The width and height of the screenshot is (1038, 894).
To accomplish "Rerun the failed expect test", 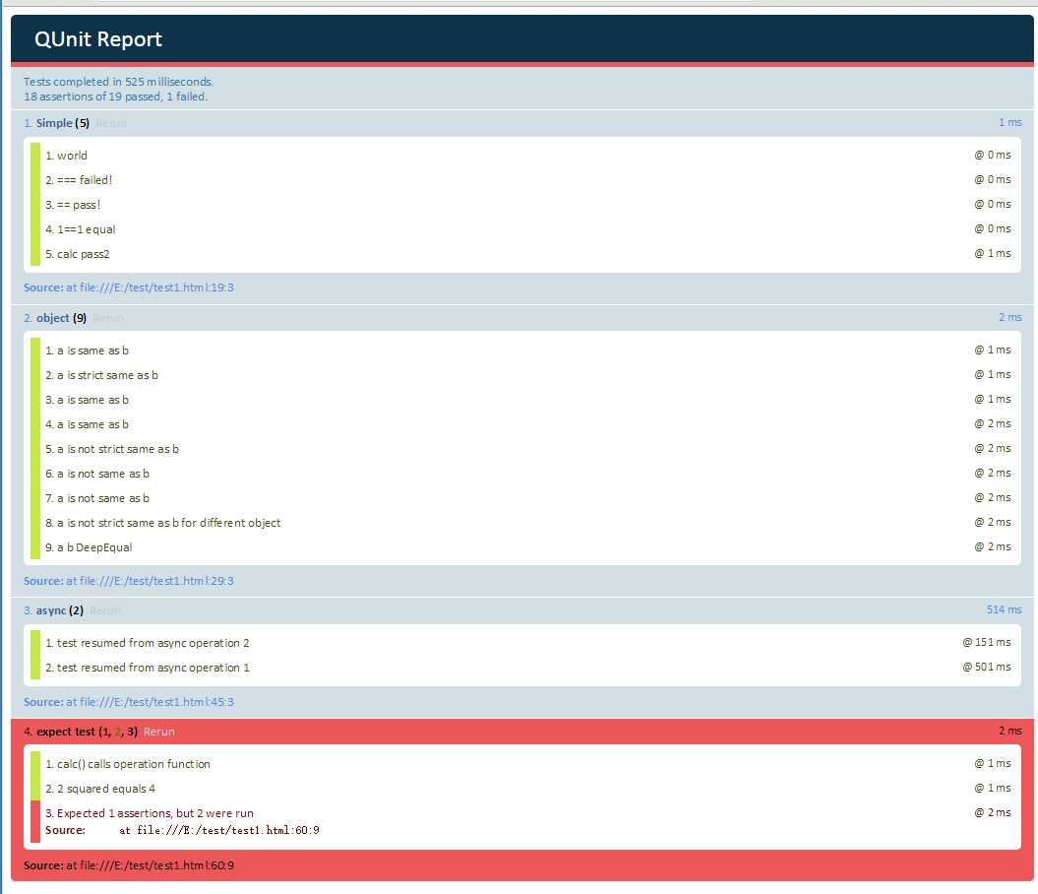I will (158, 732).
